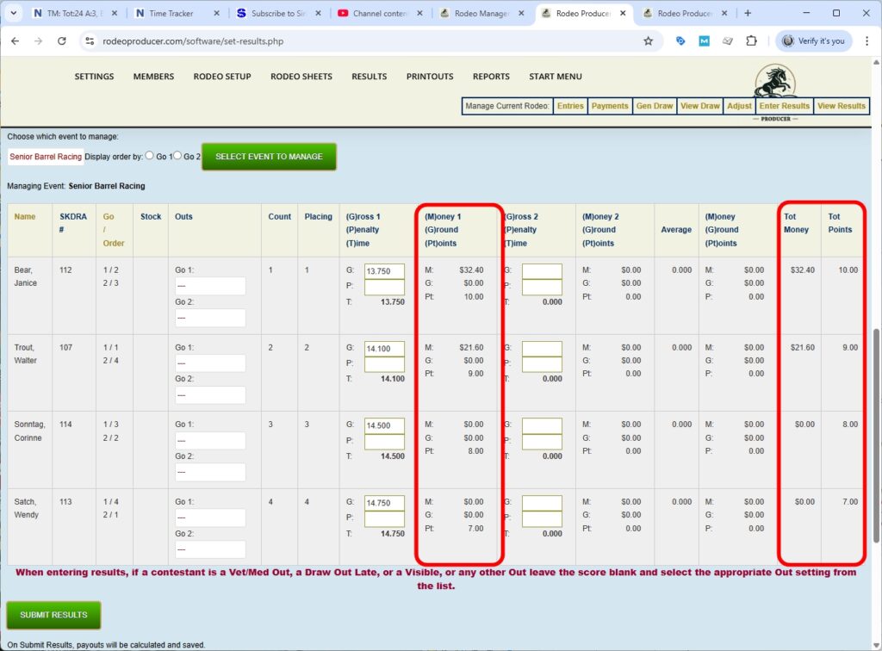Open the Chrome extensions puzzle piece menu
Screen dimensions: 882x651
[751, 40]
